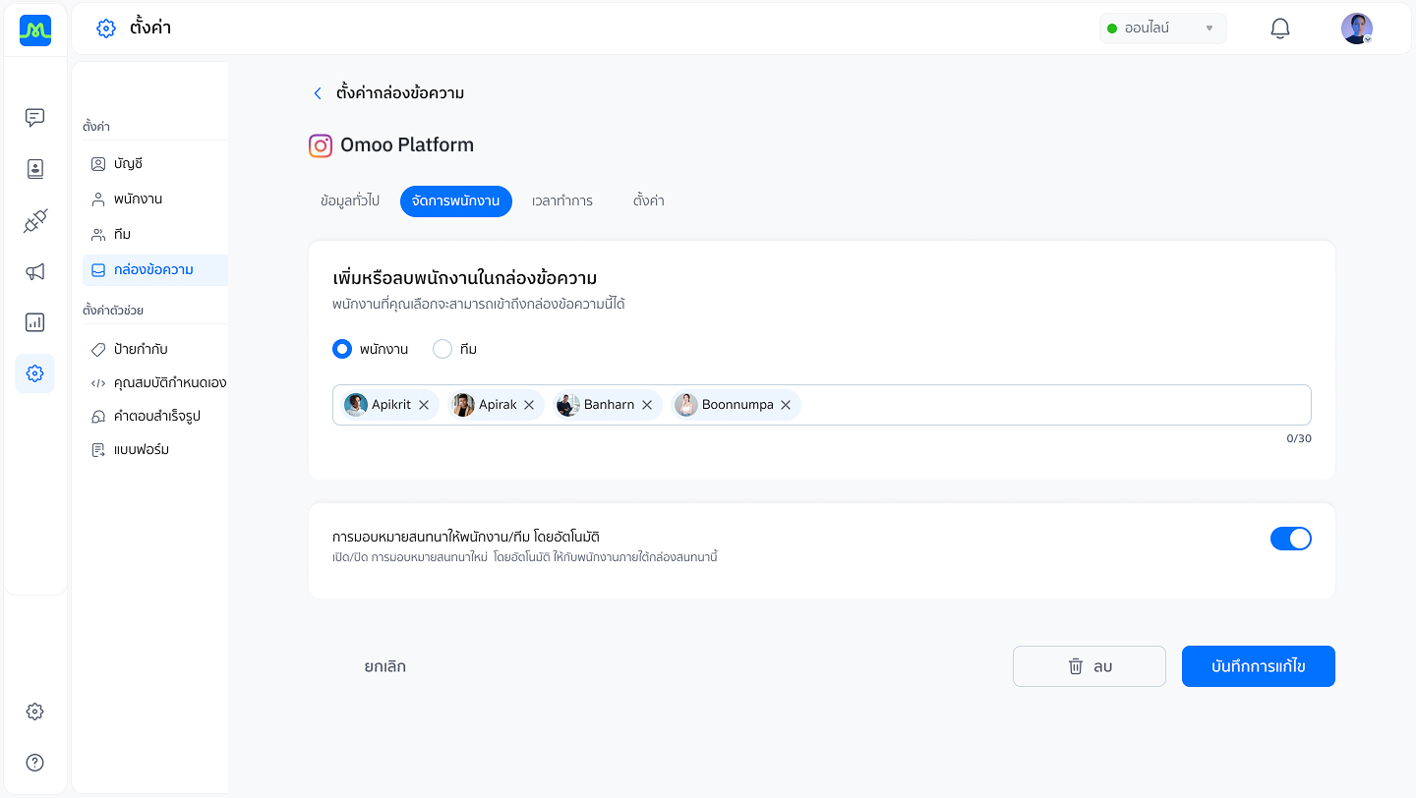The width and height of the screenshot is (1416, 798).
Task: Open แบบฟอร์ม in settings menu
Action: coord(155,450)
